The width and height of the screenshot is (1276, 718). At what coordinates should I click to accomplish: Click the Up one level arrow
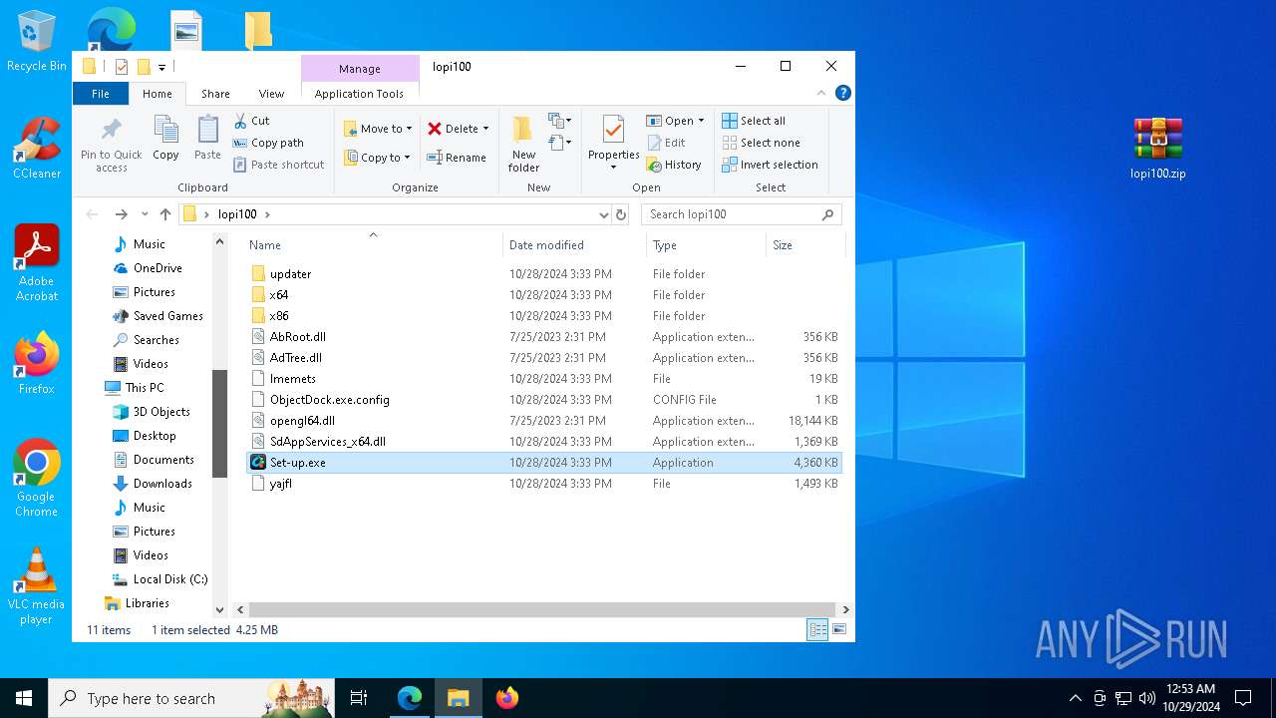click(x=165, y=214)
